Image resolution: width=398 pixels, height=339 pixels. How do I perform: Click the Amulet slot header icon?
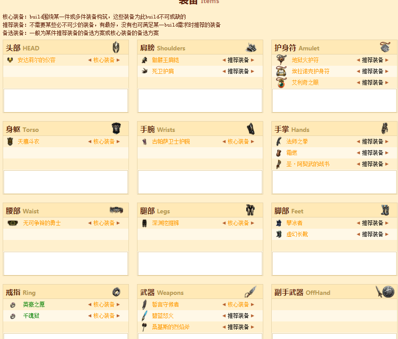coord(385,47)
